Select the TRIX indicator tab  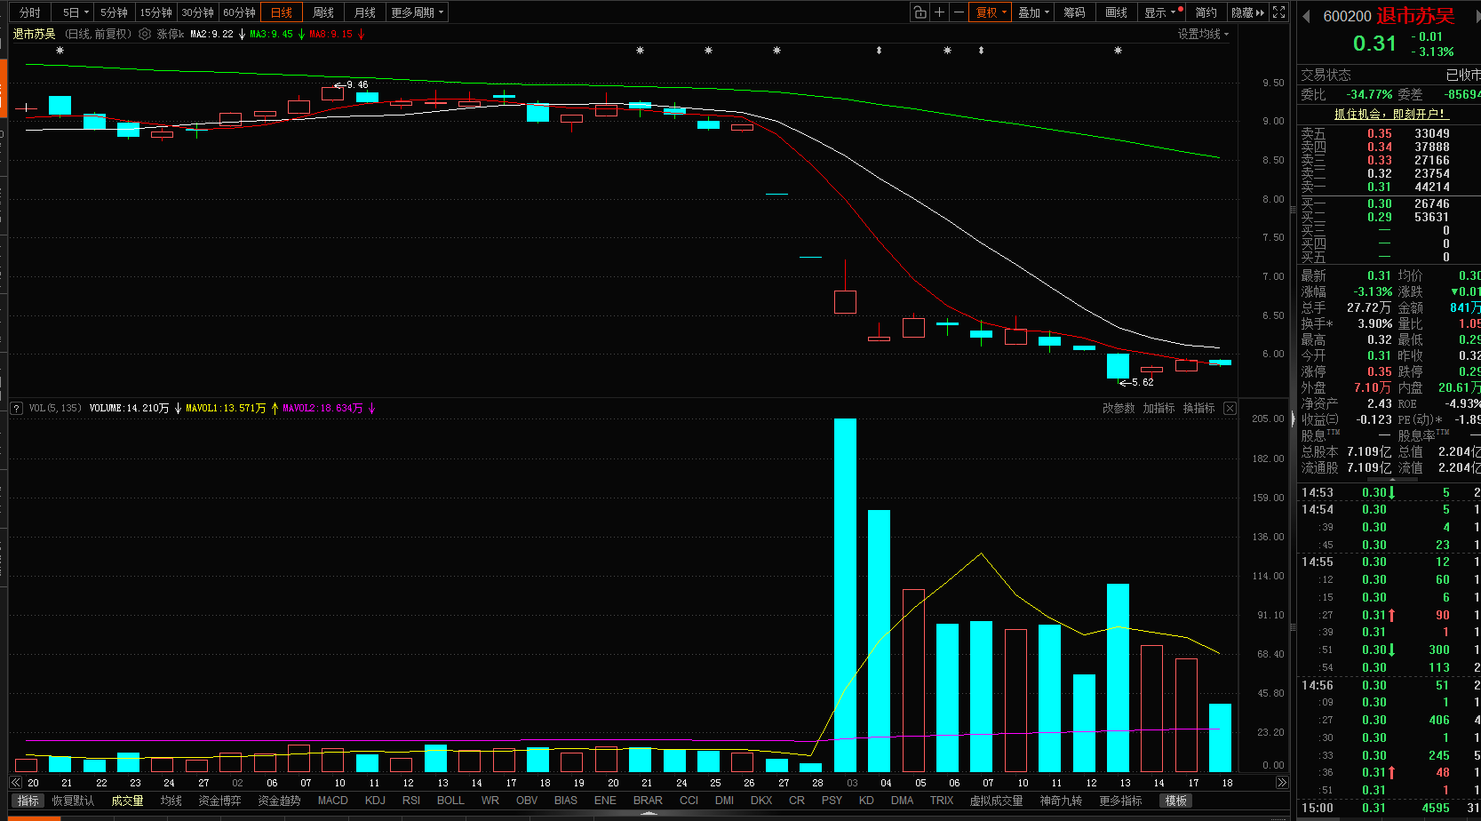click(x=942, y=801)
